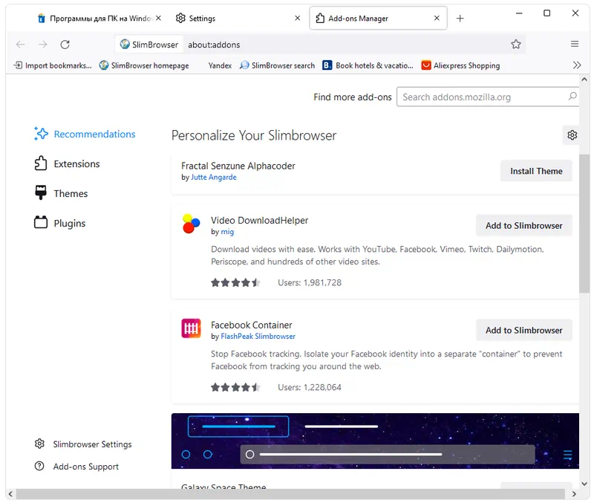Image resolution: width=594 pixels, height=503 pixels.
Task: Click the horizontal scrollbar thumb
Action: point(290,494)
